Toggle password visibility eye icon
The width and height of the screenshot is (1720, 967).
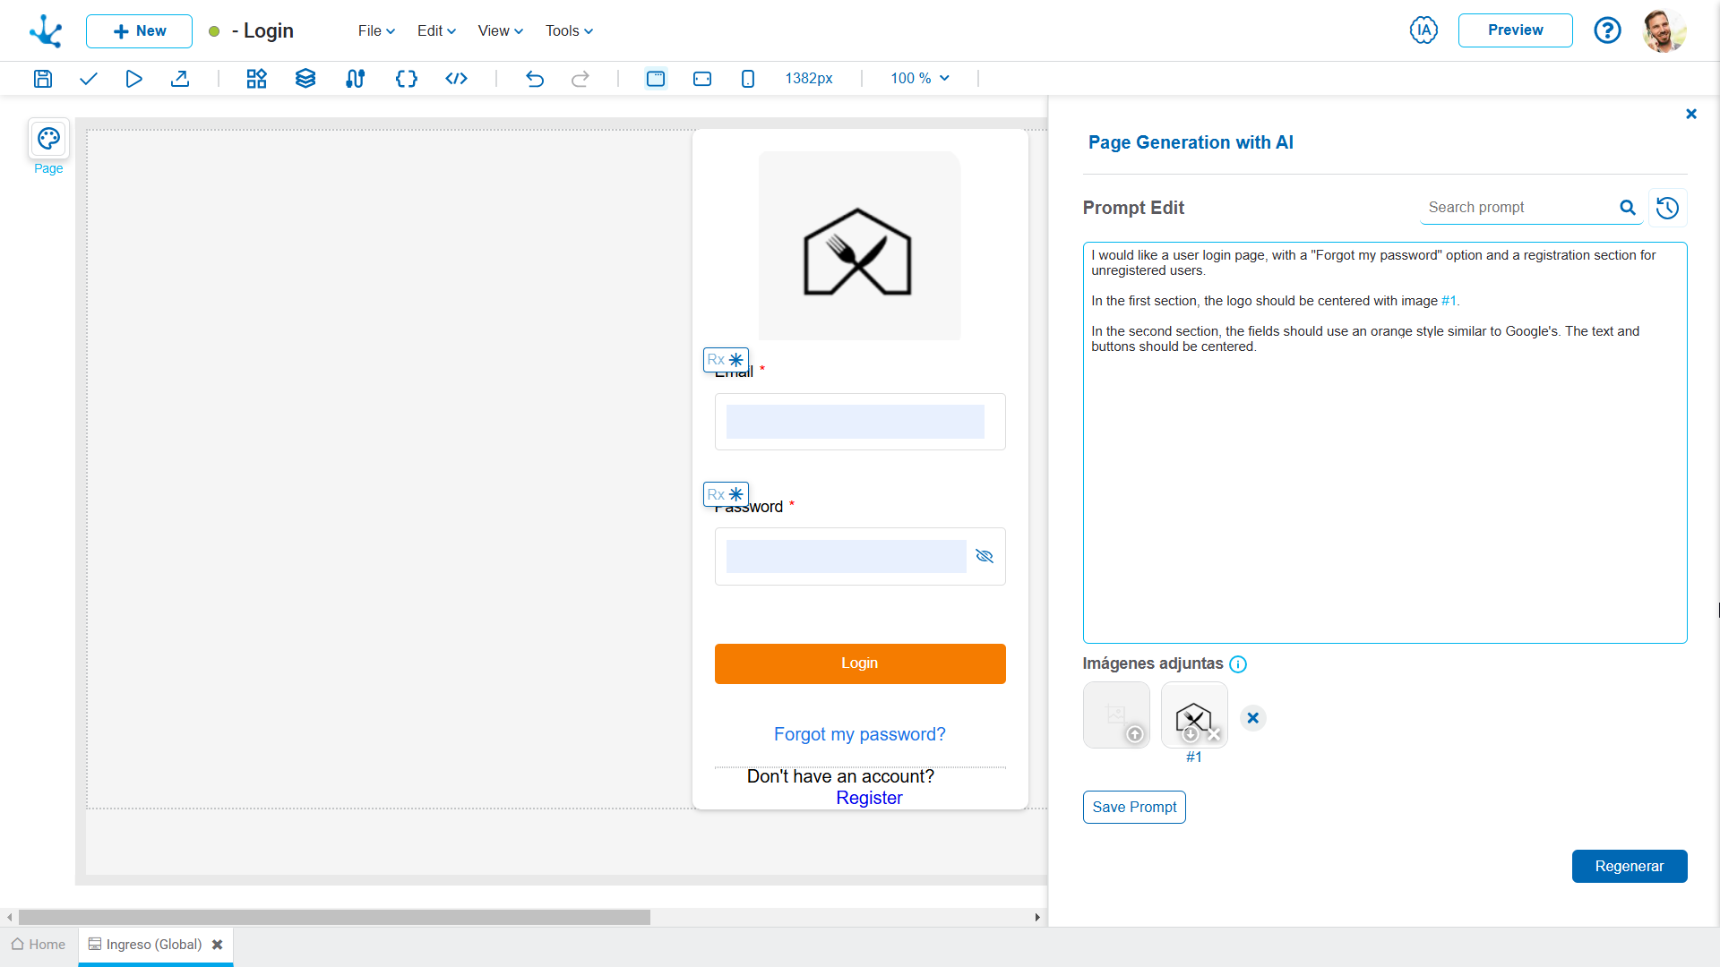984,556
